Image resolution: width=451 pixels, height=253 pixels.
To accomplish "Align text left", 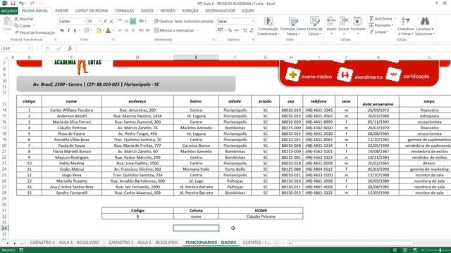I will coord(120,30).
